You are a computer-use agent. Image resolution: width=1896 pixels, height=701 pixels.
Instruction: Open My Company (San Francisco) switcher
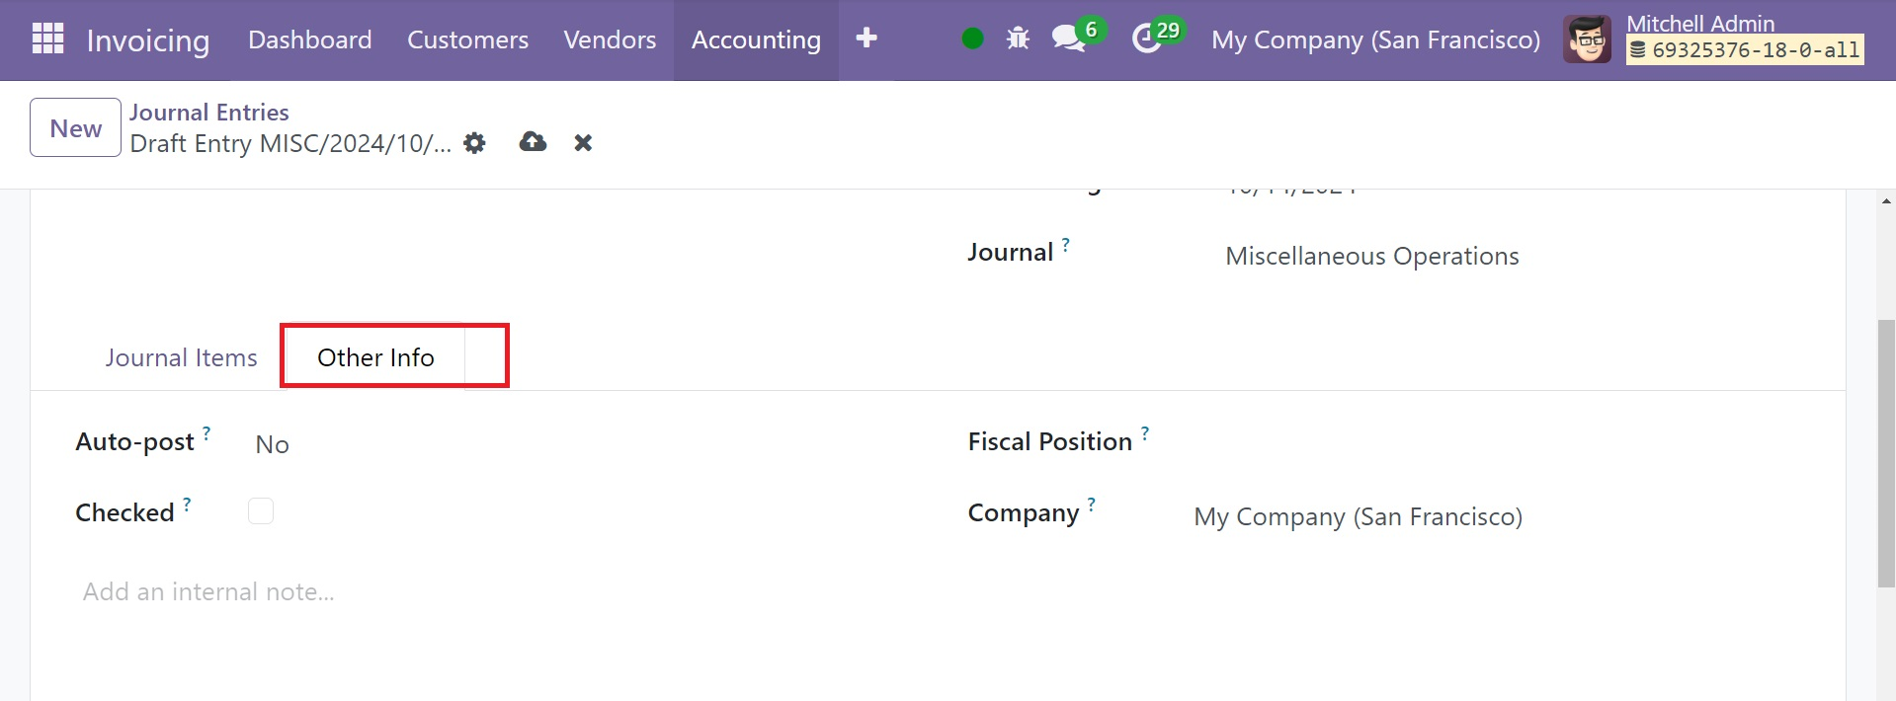point(1375,39)
